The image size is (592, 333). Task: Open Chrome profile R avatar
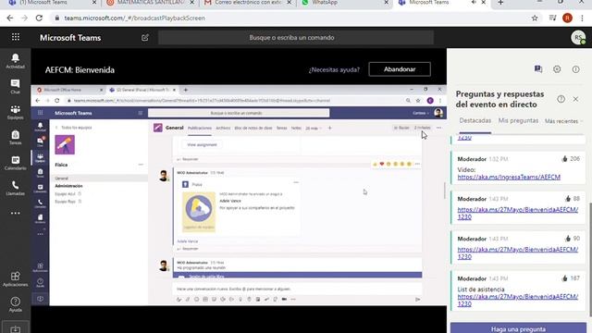567,18
